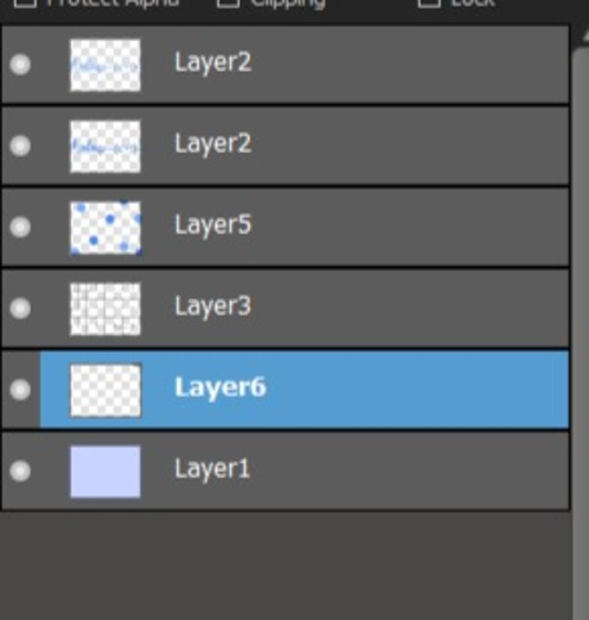Select the Layer5 layer by its name
The height and width of the screenshot is (620, 589).
213,226
